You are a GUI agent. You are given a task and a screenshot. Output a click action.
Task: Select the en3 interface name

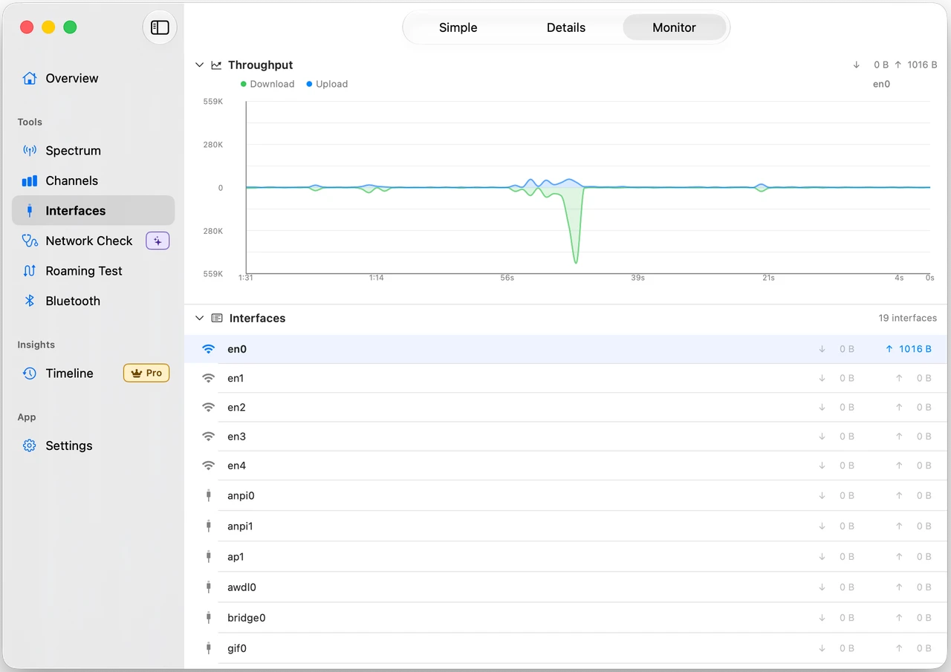click(236, 437)
